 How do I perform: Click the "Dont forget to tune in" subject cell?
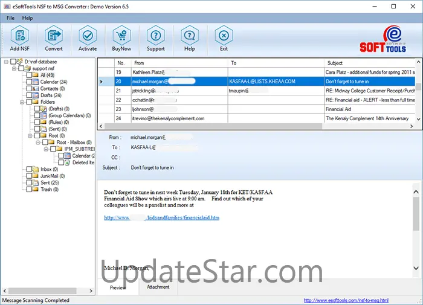[x=370, y=82]
